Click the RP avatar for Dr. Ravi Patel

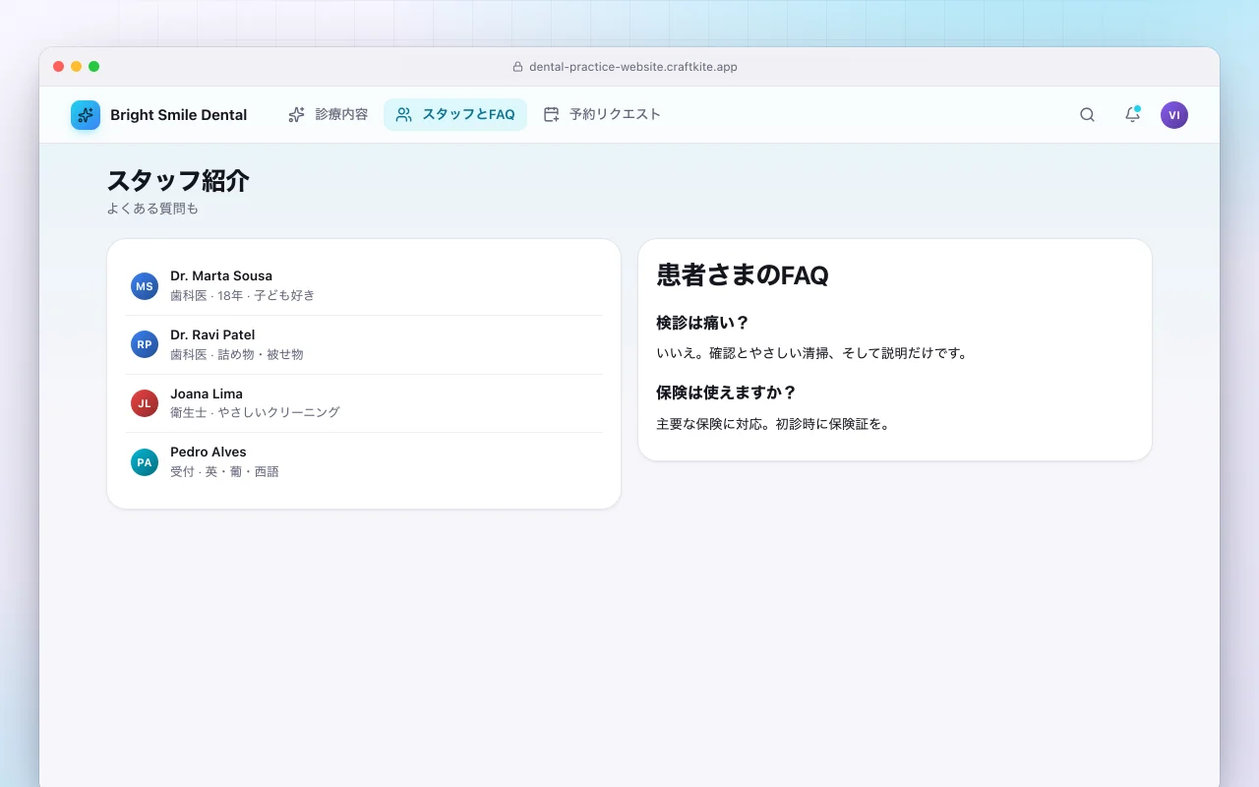tap(145, 344)
